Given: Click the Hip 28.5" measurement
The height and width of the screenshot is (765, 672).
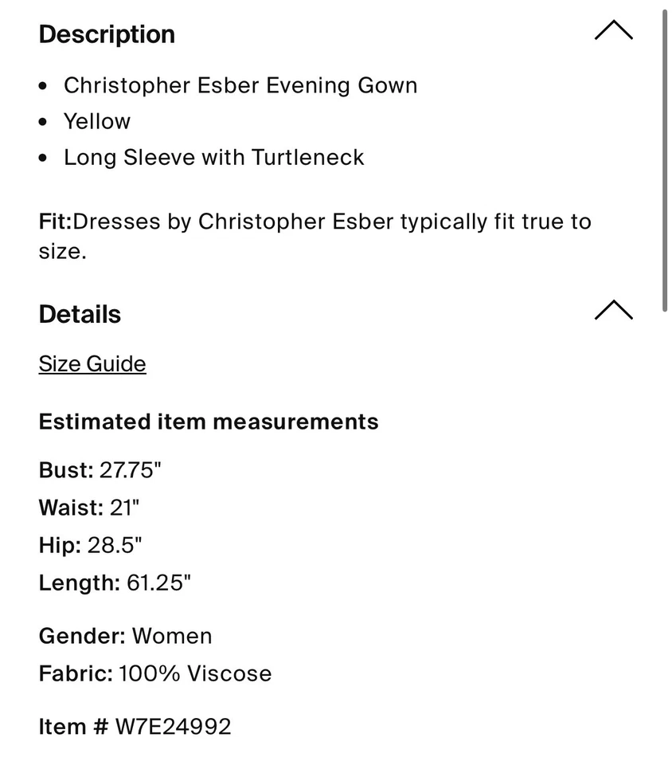Looking at the screenshot, I should click(x=90, y=545).
